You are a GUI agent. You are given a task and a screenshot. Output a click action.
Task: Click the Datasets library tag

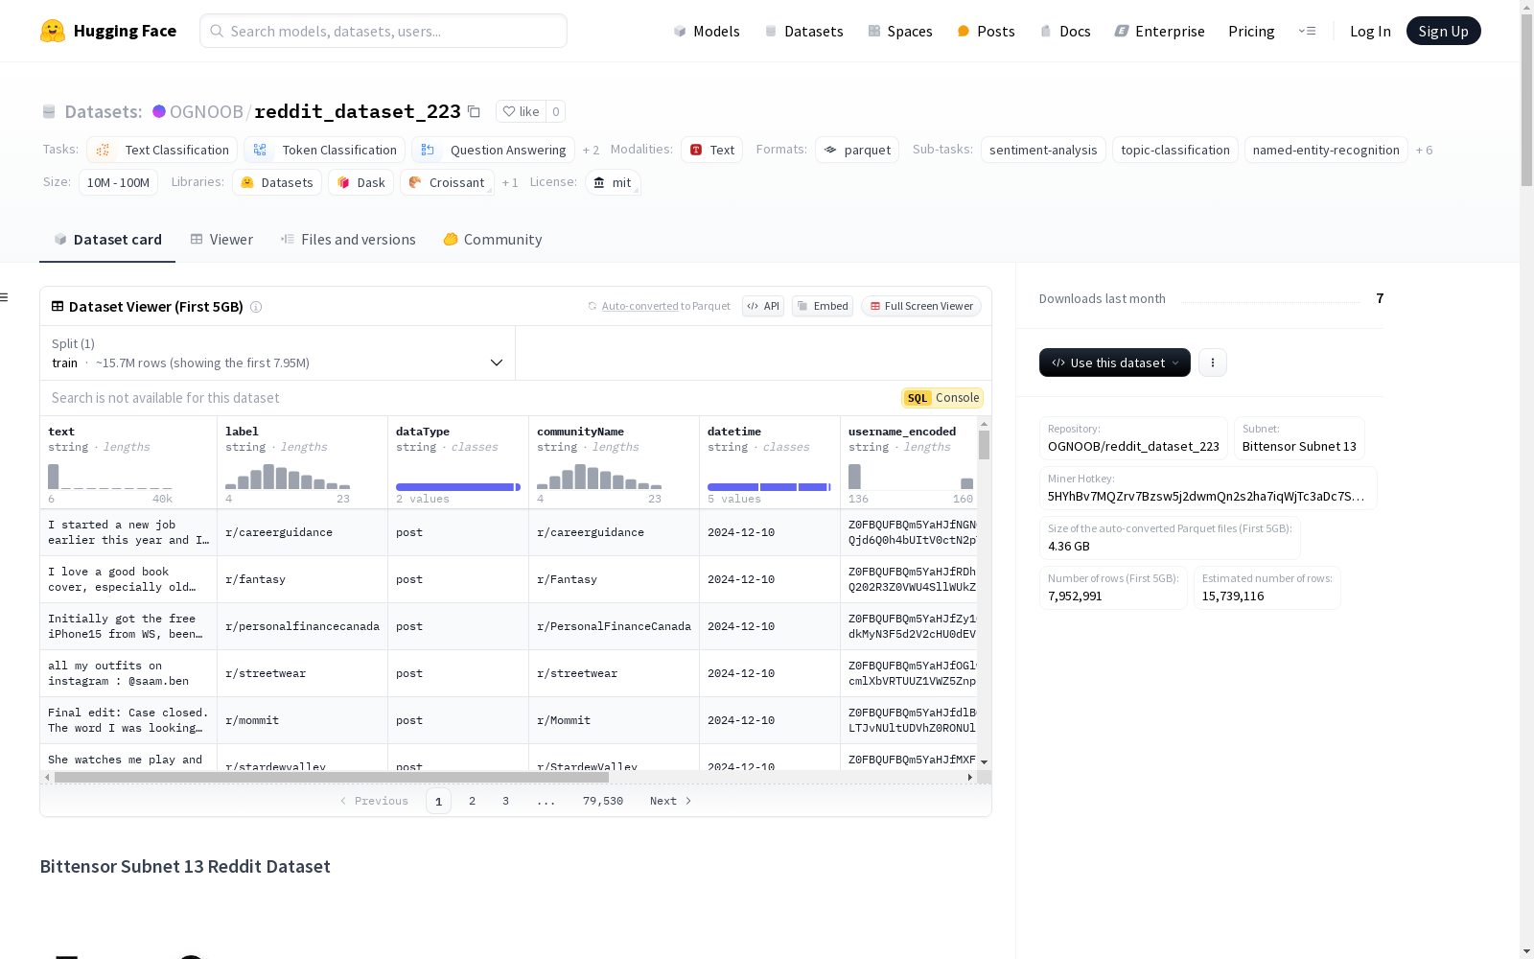pyautogui.click(x=277, y=182)
